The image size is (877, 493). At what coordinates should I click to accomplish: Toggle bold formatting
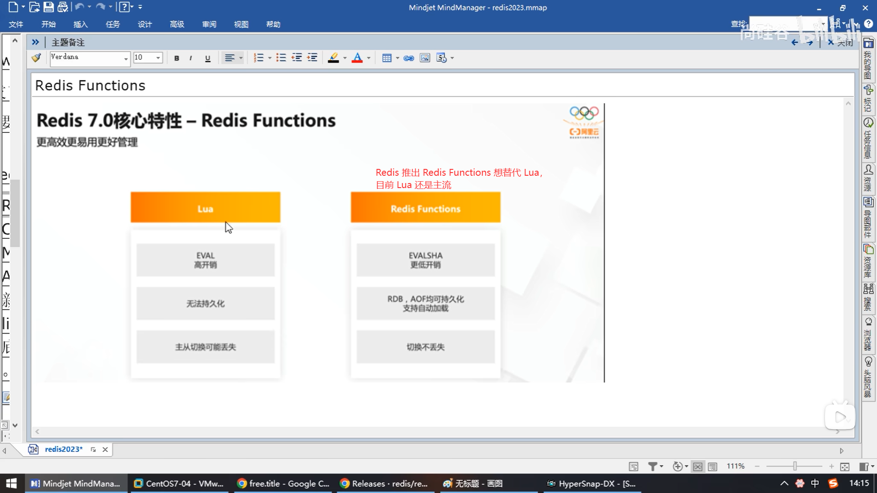point(176,58)
